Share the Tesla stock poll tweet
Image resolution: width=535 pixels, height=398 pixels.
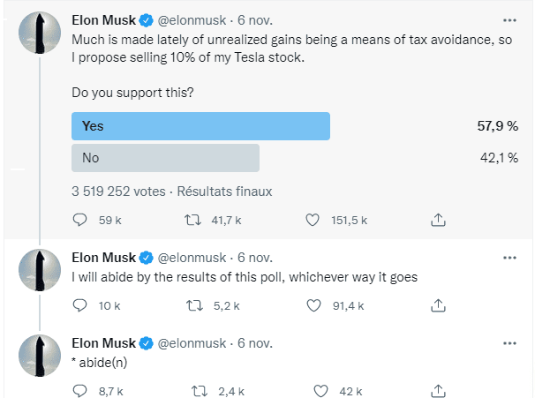click(x=438, y=220)
